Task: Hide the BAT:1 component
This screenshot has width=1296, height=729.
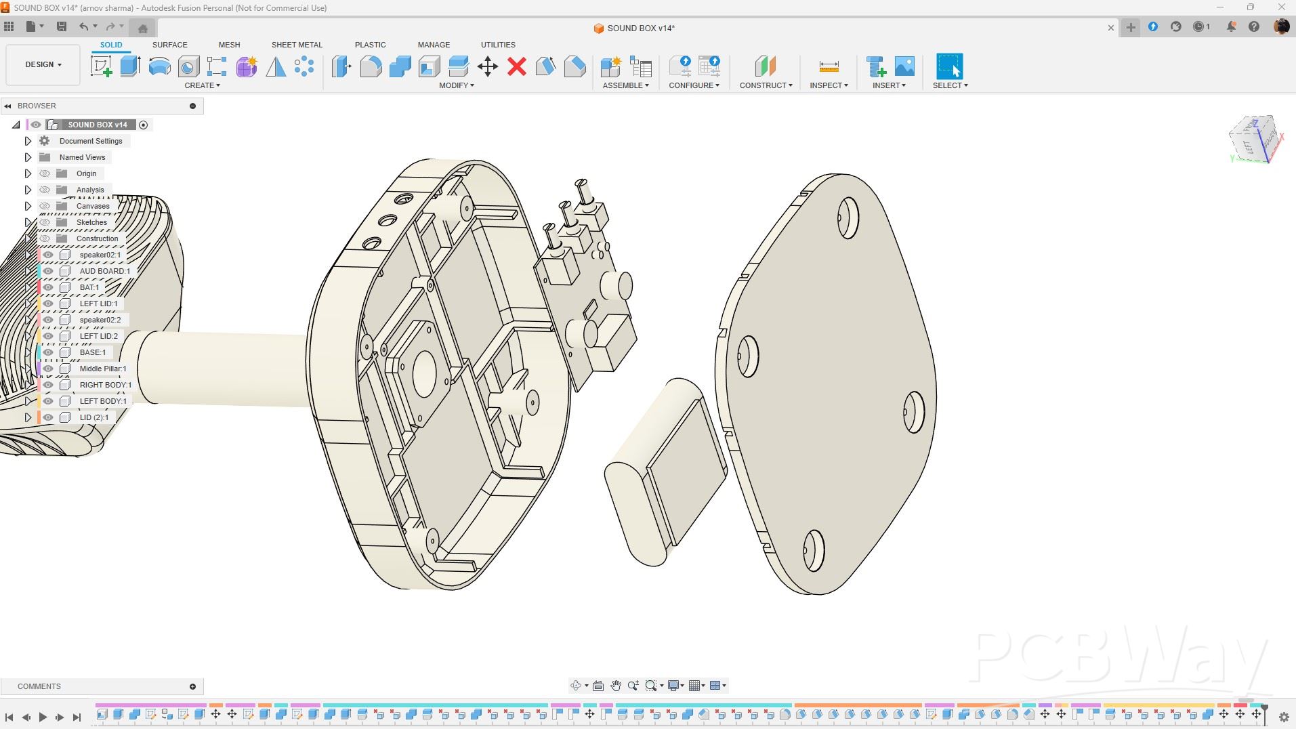Action: click(48, 287)
